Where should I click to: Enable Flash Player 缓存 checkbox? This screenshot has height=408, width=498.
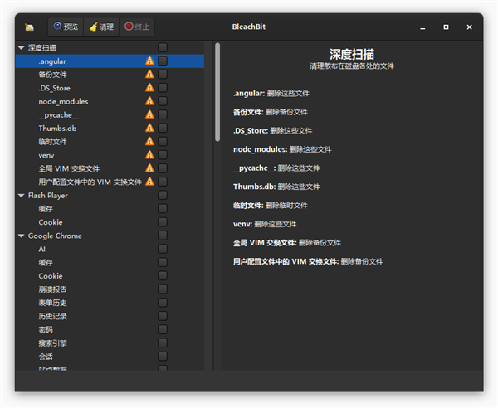(x=163, y=209)
